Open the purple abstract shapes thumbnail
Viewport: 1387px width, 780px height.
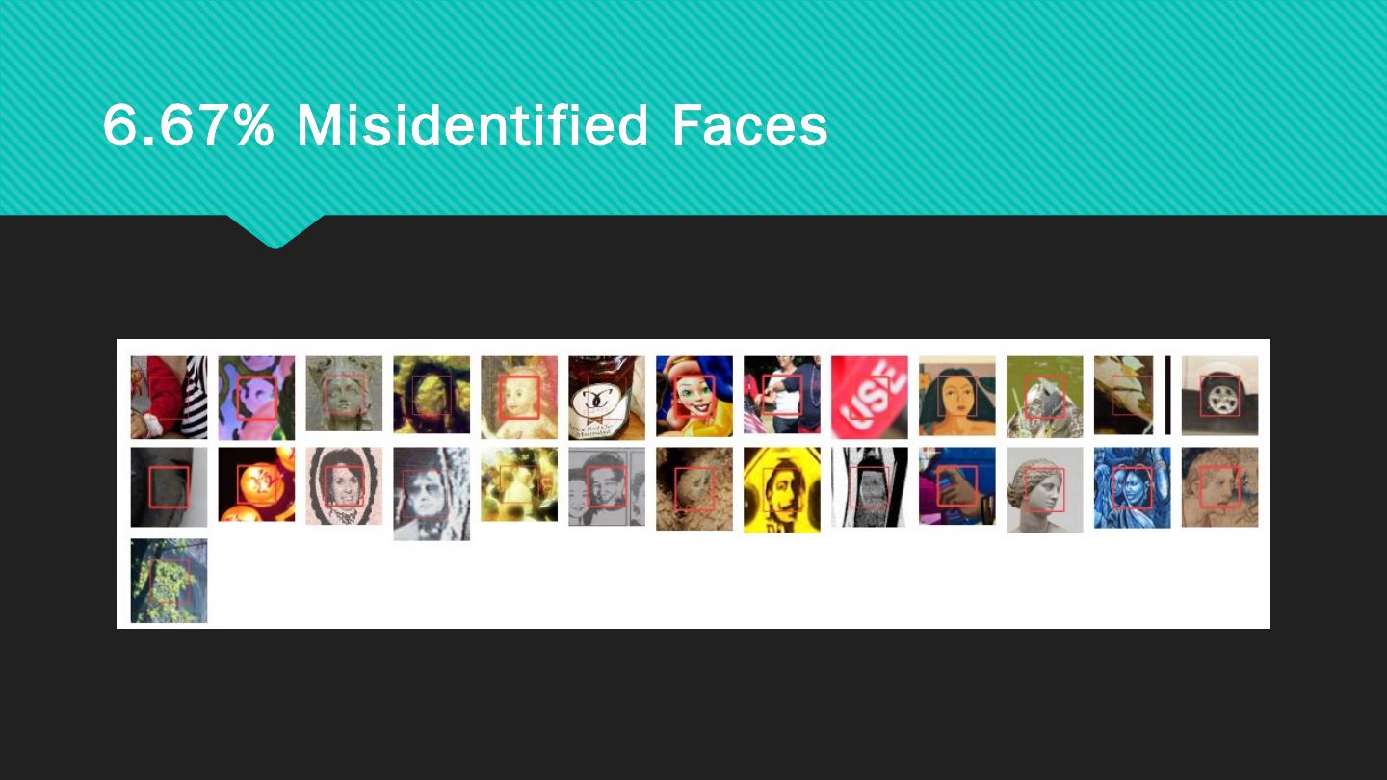coord(256,396)
